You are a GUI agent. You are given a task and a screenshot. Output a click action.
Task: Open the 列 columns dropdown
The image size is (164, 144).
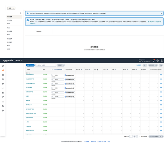tap(145, 65)
